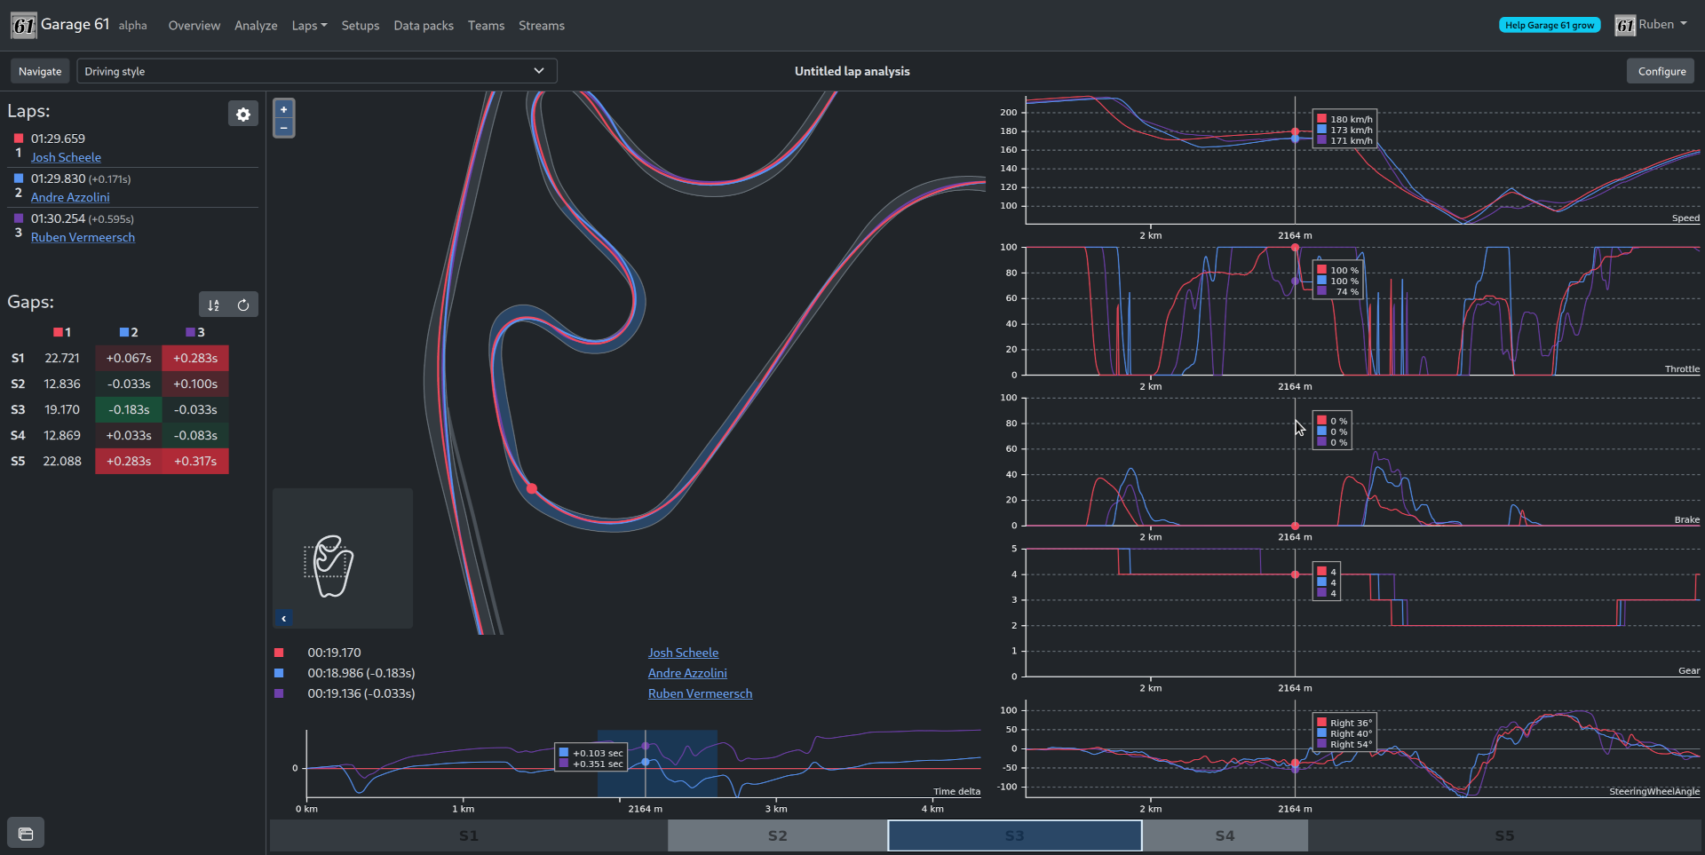Open laps settings gear icon
This screenshot has width=1705, height=855.
point(242,114)
